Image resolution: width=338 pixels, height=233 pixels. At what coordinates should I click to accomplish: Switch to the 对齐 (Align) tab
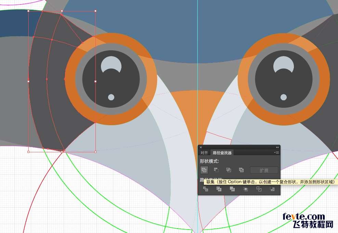pyautogui.click(x=204, y=153)
